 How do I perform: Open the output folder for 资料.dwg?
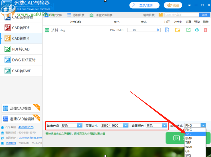coord(178,30)
